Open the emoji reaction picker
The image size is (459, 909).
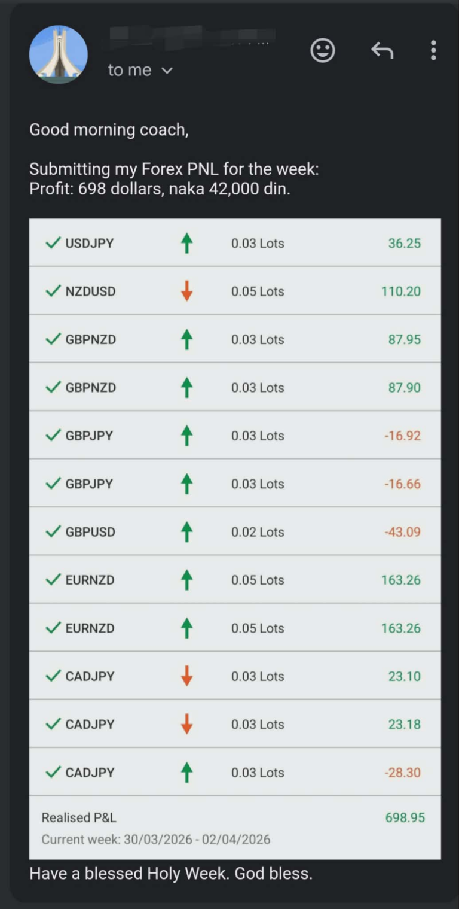point(323,51)
